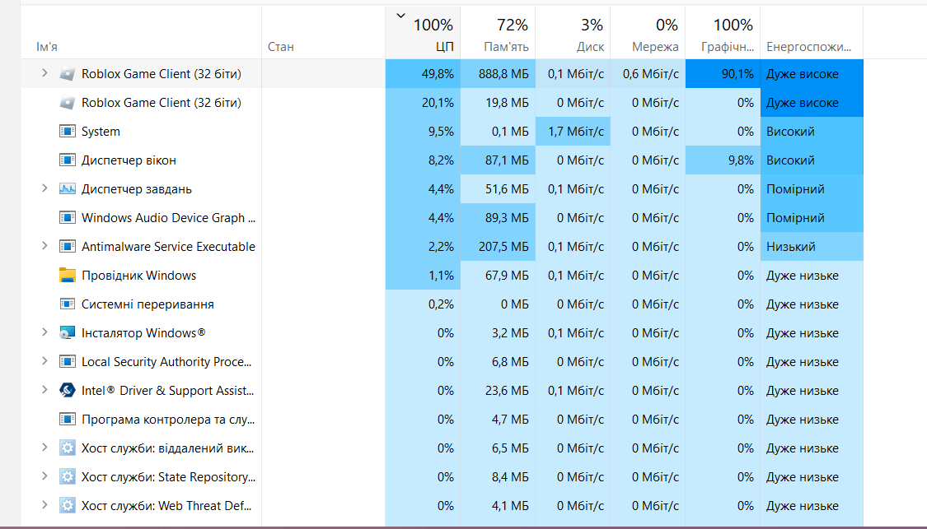The height and width of the screenshot is (529, 927).
Task: Select the Помірний power cell for Диспетчер завдань
Action: (812, 189)
